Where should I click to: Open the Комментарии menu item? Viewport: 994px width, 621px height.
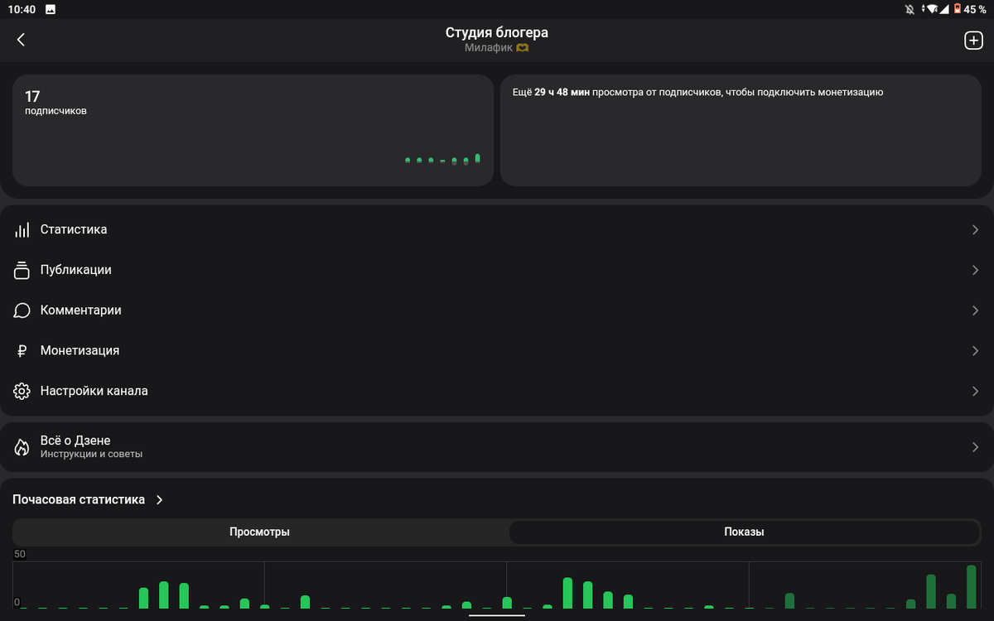(497, 310)
